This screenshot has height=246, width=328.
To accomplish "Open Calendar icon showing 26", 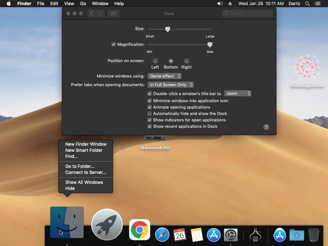I will tap(179, 234).
